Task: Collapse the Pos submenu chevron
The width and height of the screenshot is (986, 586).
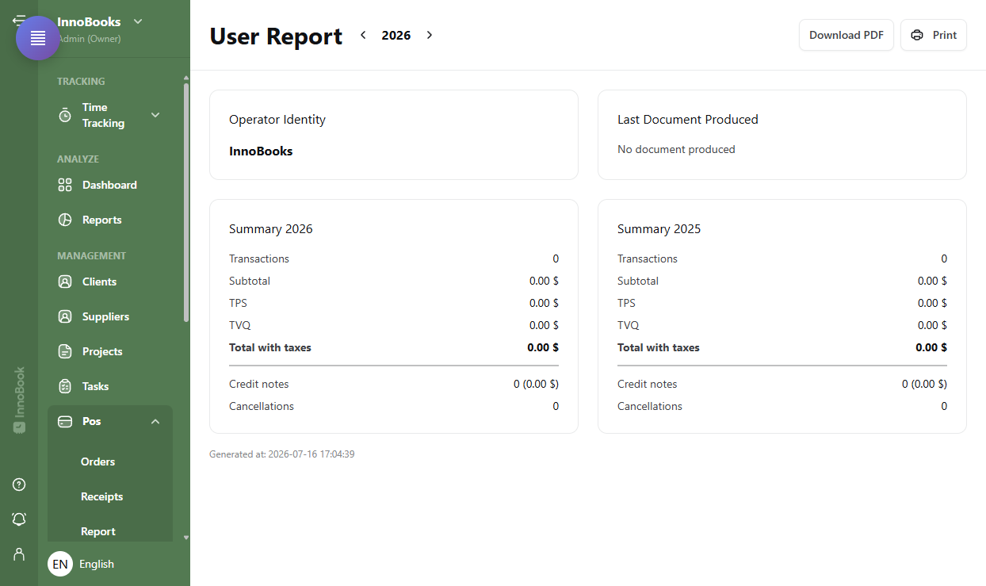Action: (155, 421)
